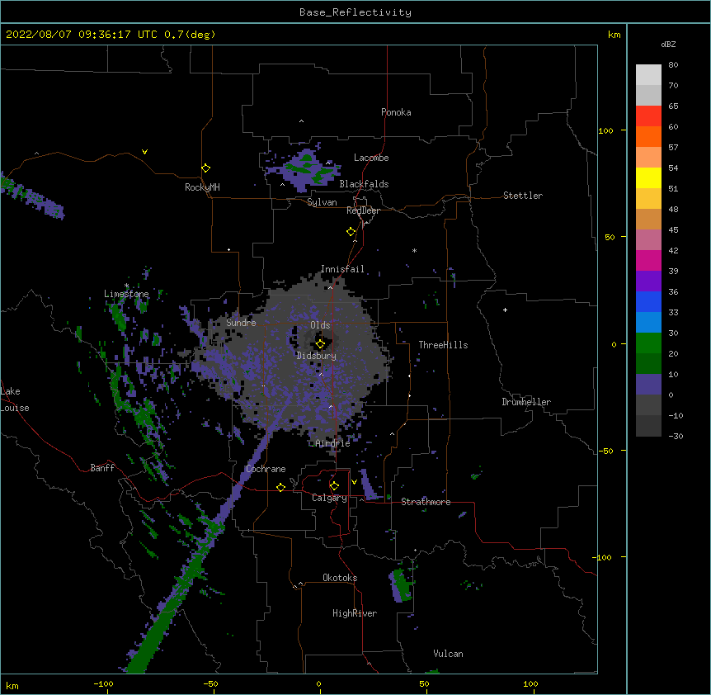Click the Lacombe city label

pos(371,158)
